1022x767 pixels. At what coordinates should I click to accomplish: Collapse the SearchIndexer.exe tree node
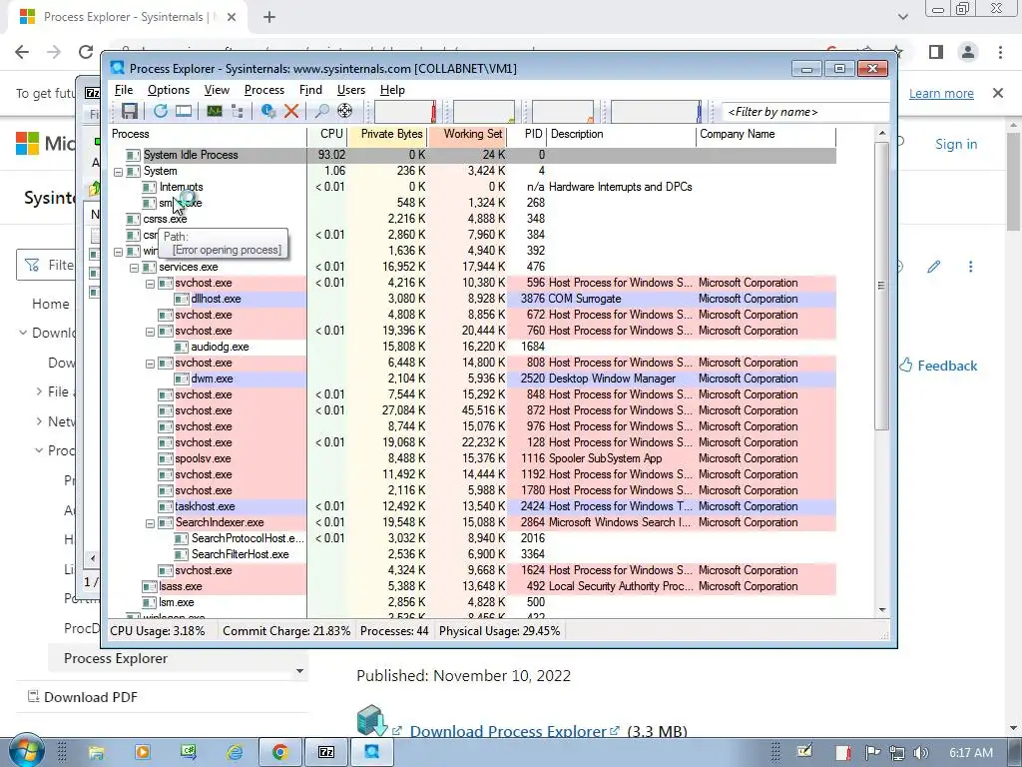point(150,523)
